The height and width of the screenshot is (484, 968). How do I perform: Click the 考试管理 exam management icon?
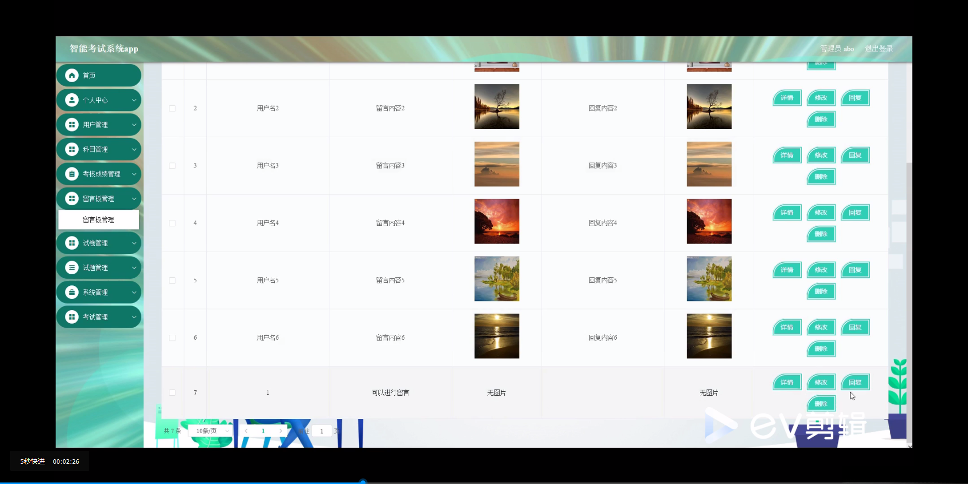tap(72, 317)
